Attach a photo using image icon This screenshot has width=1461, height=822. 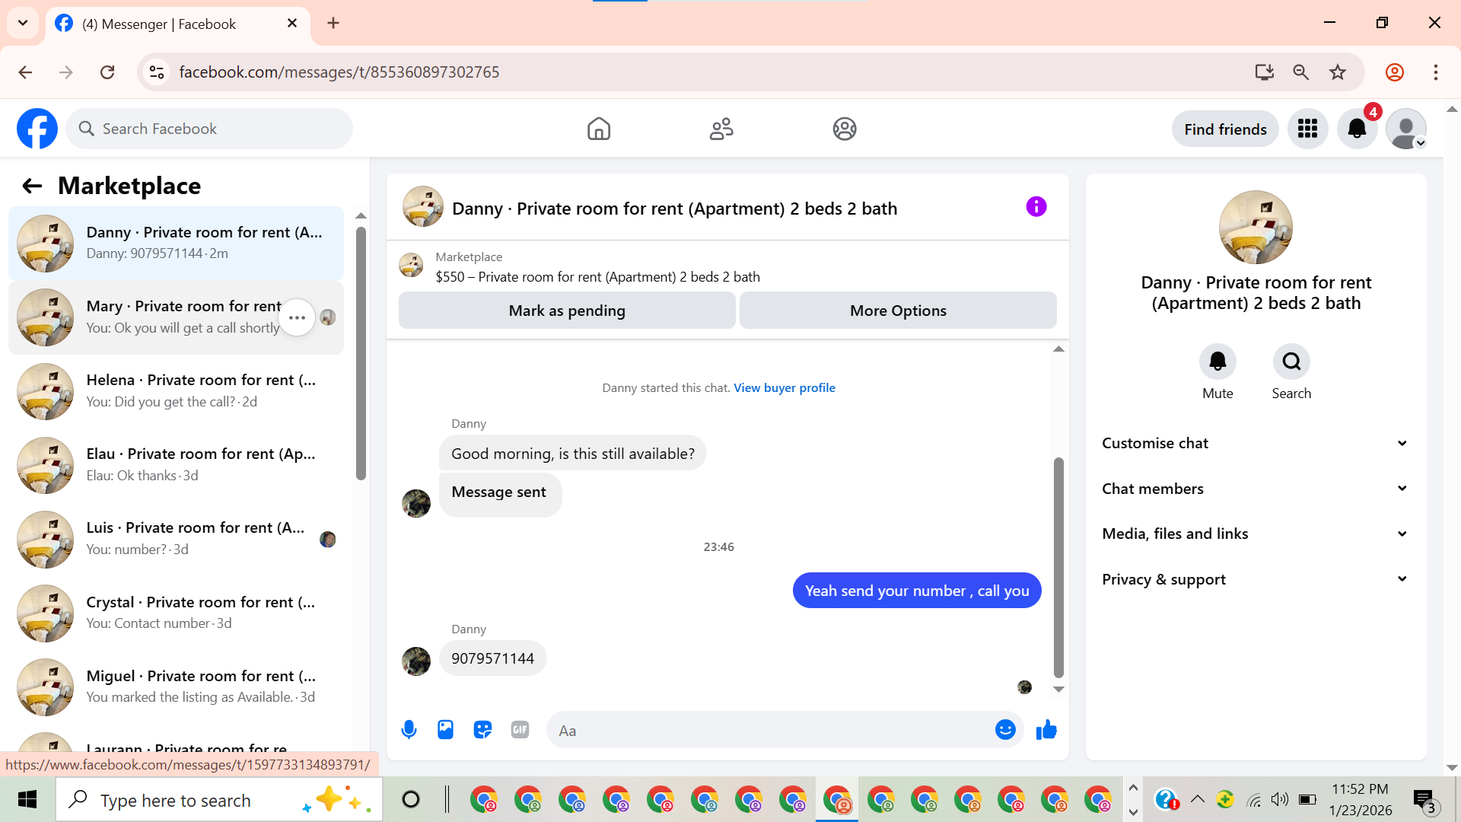tap(445, 730)
